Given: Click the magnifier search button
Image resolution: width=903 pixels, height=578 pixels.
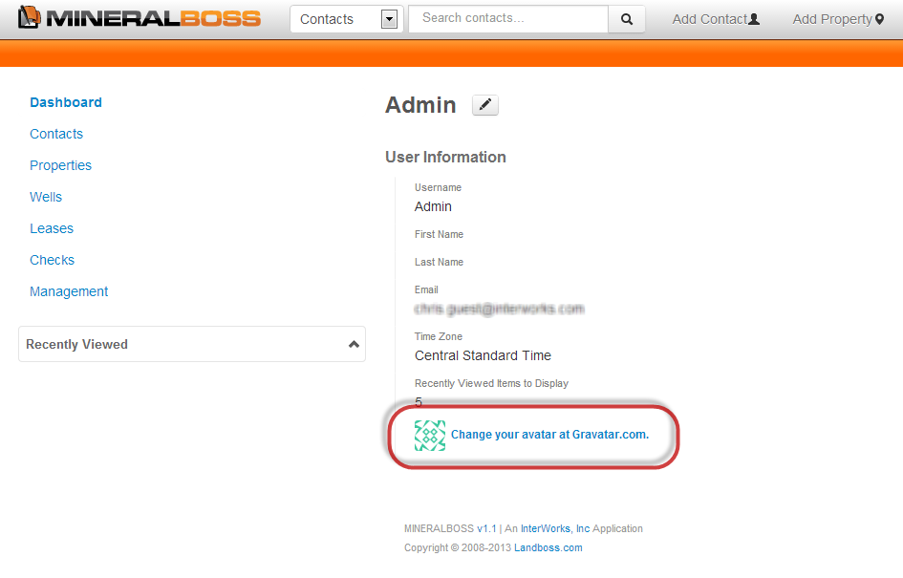Looking at the screenshot, I should [x=627, y=19].
